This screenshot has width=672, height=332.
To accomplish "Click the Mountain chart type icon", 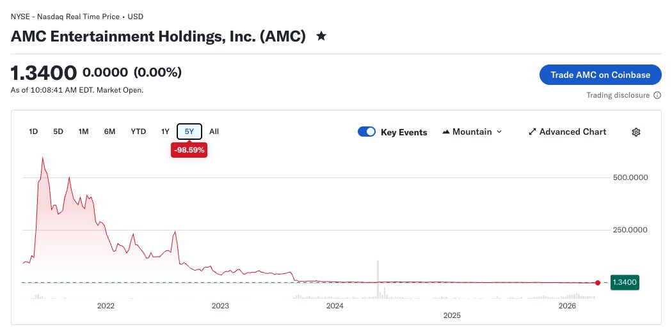I will point(446,132).
